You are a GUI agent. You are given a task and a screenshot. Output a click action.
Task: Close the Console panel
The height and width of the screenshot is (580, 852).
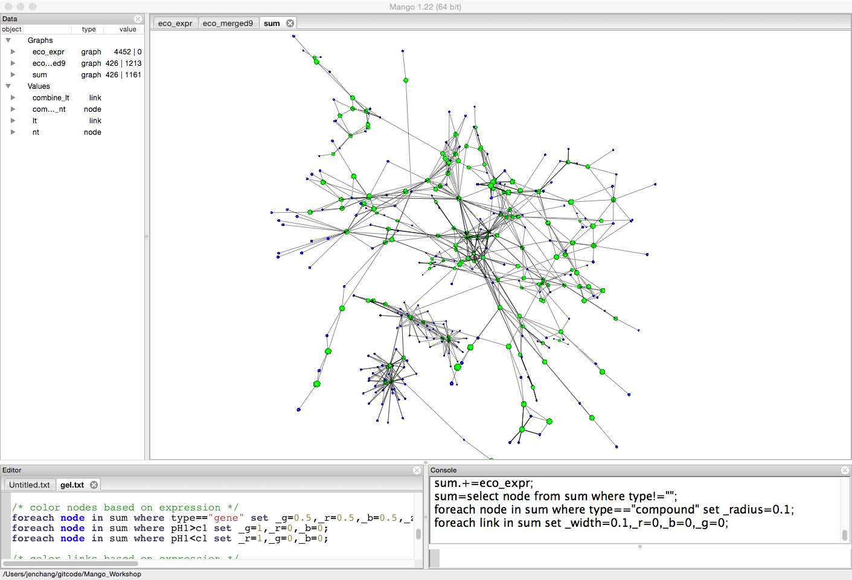[845, 470]
